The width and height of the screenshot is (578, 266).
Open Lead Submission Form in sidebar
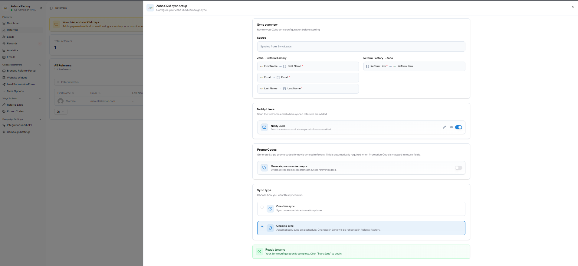(x=21, y=84)
